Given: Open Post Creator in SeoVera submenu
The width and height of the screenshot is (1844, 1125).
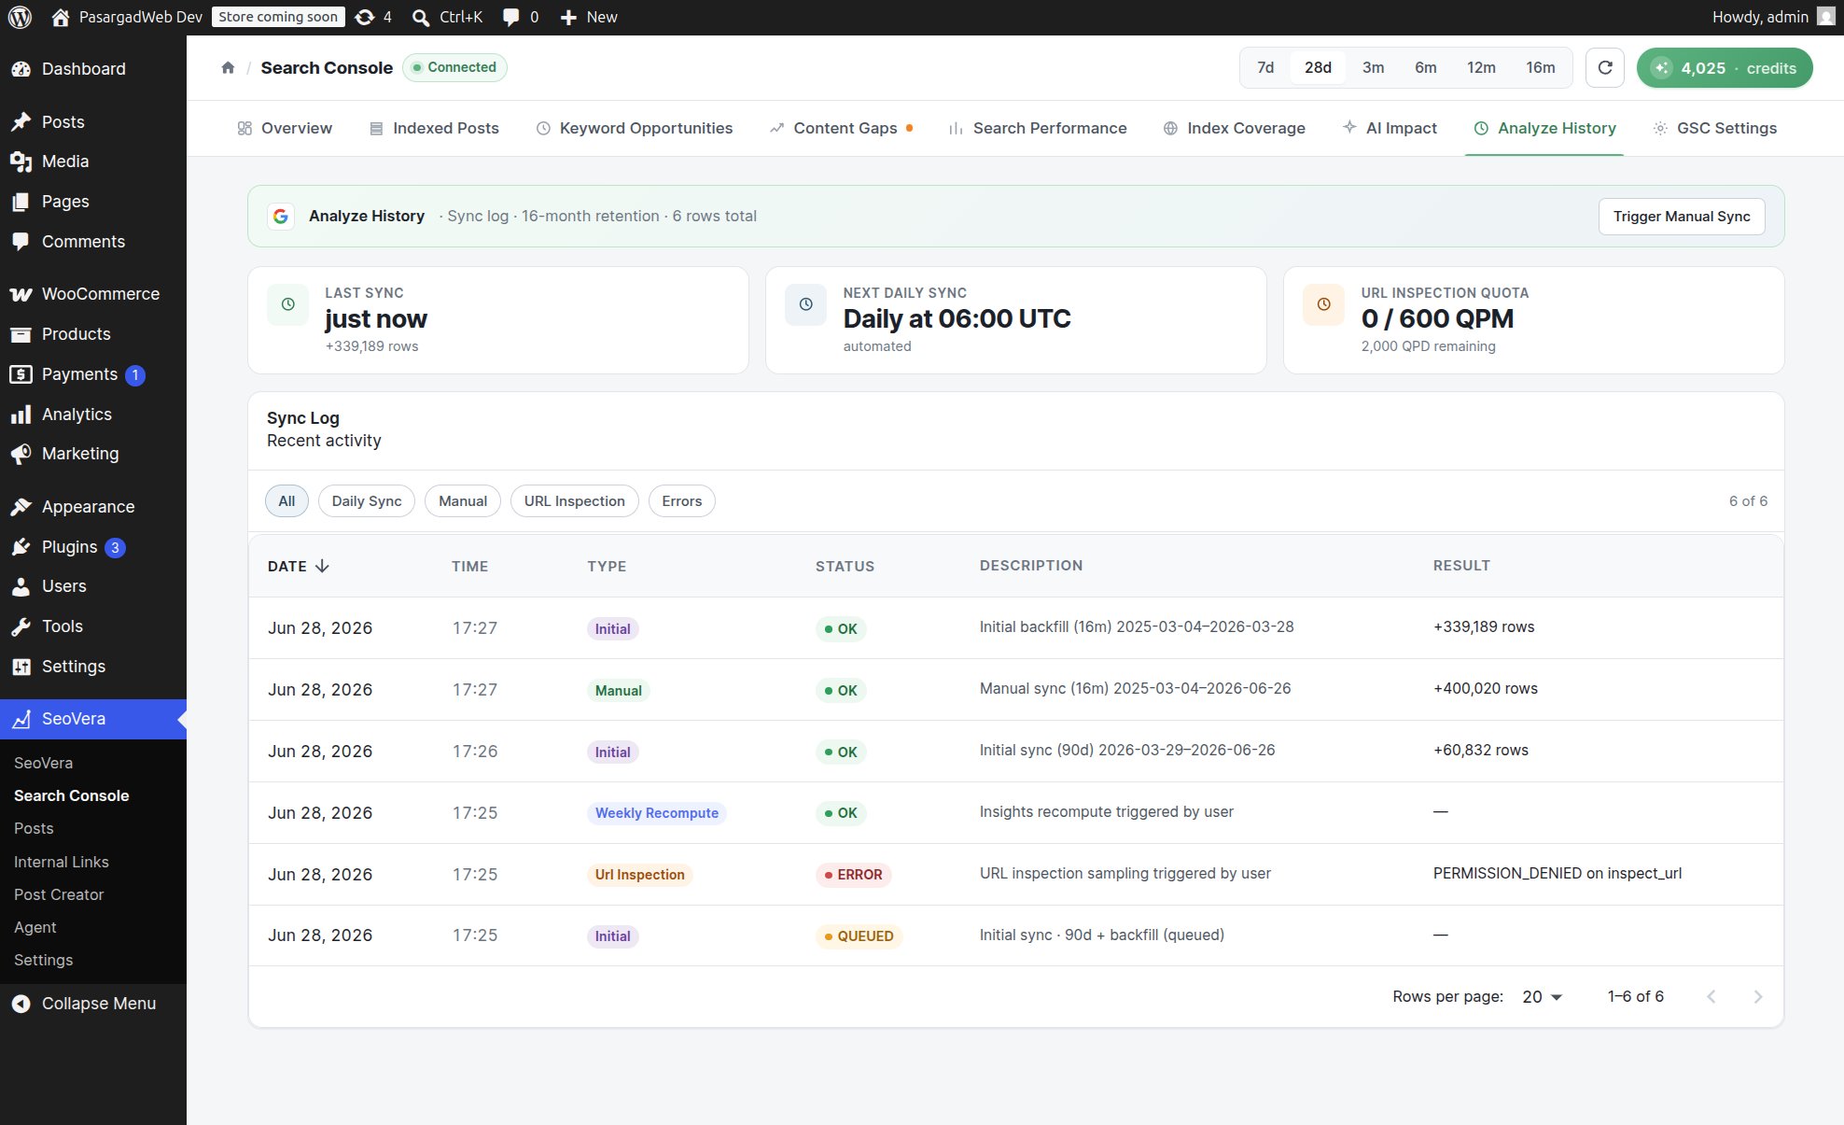Looking at the screenshot, I should click(x=59, y=894).
